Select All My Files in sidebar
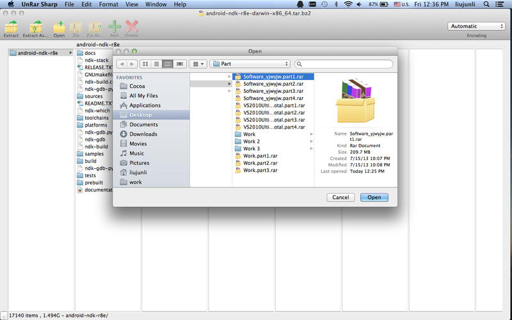 (151, 95)
